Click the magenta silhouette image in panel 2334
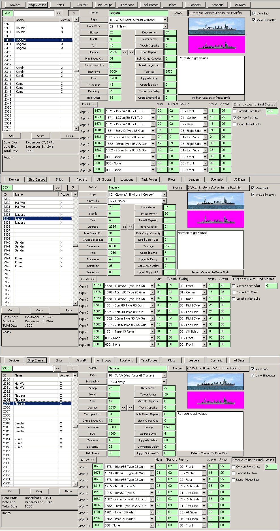Viewport: 280px width, 531px height. tap(216, 219)
